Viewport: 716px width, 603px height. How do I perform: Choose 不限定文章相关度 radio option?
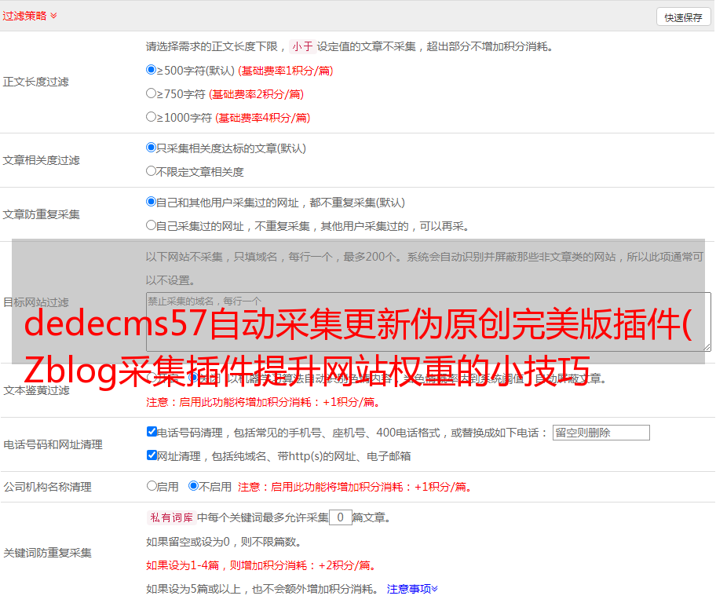(151, 171)
